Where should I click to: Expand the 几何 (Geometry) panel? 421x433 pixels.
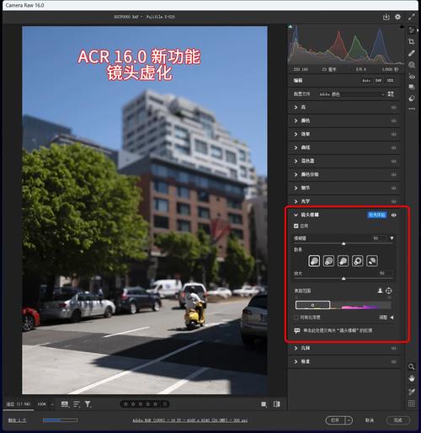point(296,348)
